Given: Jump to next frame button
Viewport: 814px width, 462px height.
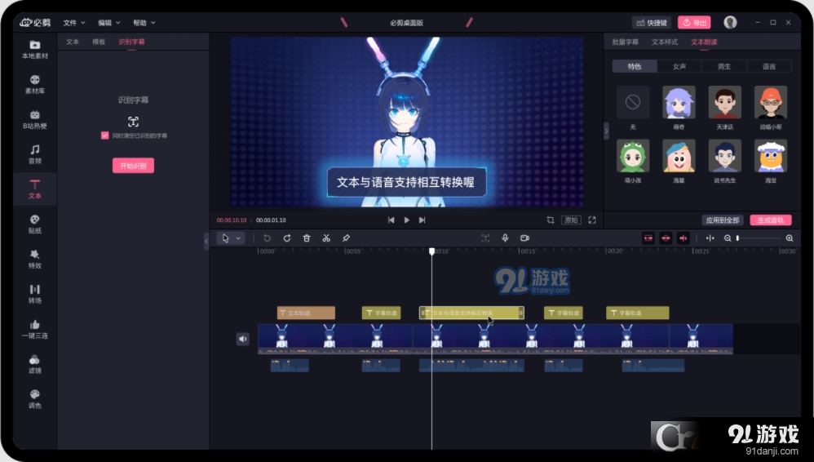Looking at the screenshot, I should click(x=422, y=220).
